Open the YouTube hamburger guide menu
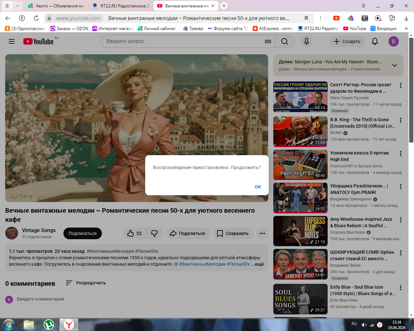This screenshot has height=331, width=414. click(12, 41)
